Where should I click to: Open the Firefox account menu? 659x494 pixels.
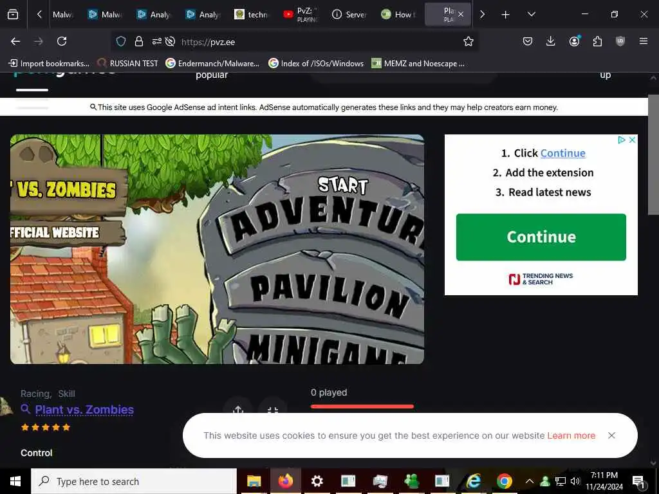[x=574, y=41]
